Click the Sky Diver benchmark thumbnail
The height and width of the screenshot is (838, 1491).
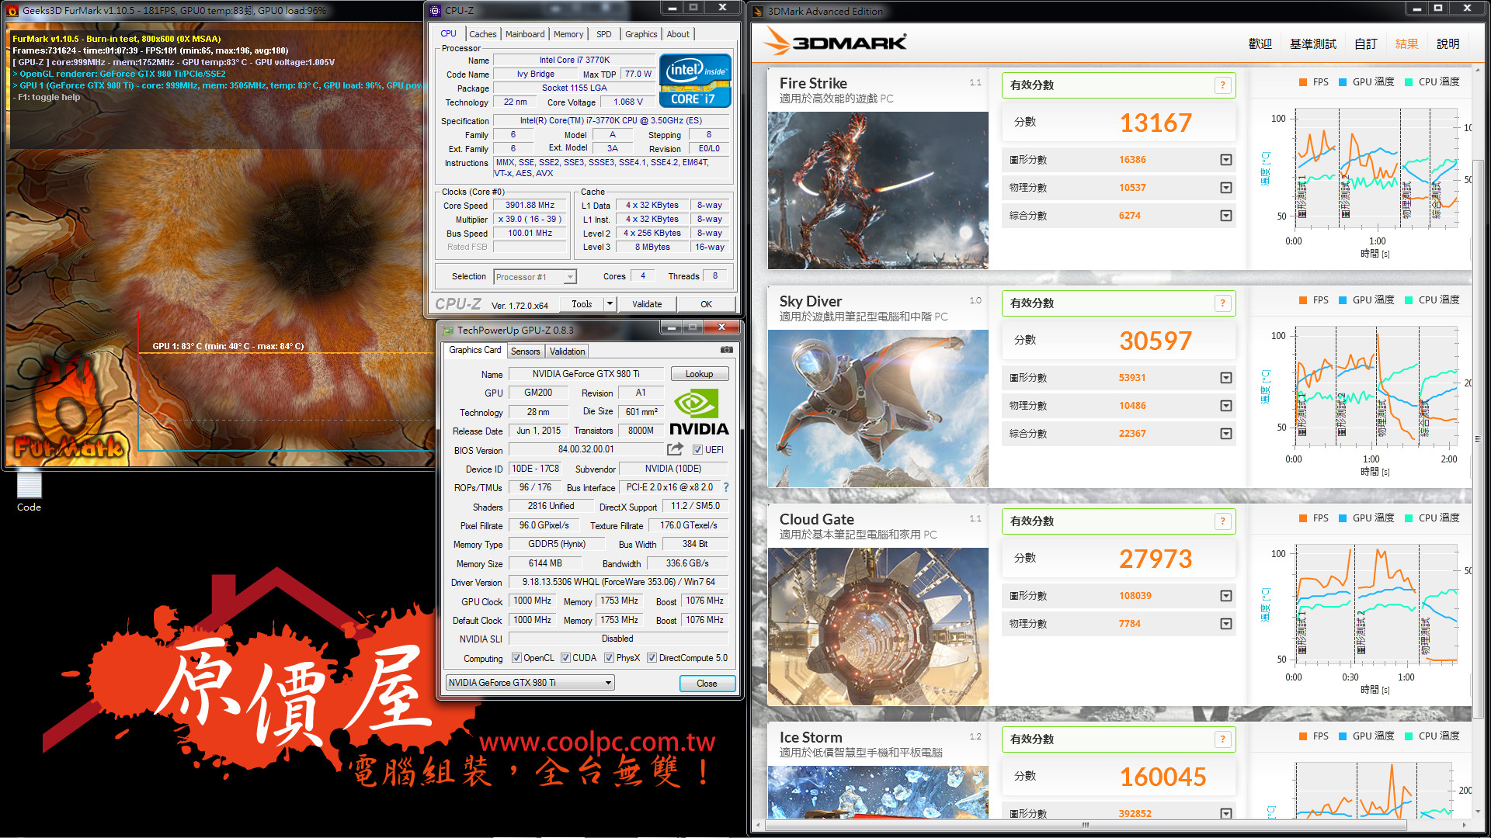[x=878, y=409]
